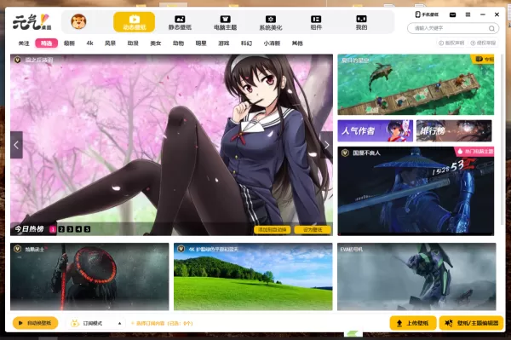Select the 小清新 category filter

coord(272,43)
